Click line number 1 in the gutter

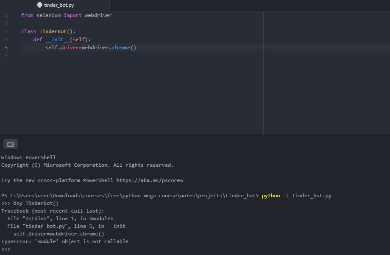click(6, 15)
